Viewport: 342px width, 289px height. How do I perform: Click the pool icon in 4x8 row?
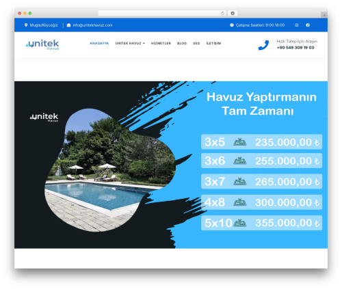(x=240, y=202)
